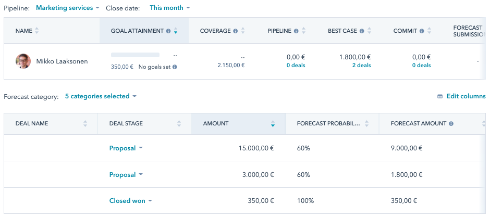Click info icon beside Pipeline header
This screenshot has height=218, width=490.
(296, 31)
